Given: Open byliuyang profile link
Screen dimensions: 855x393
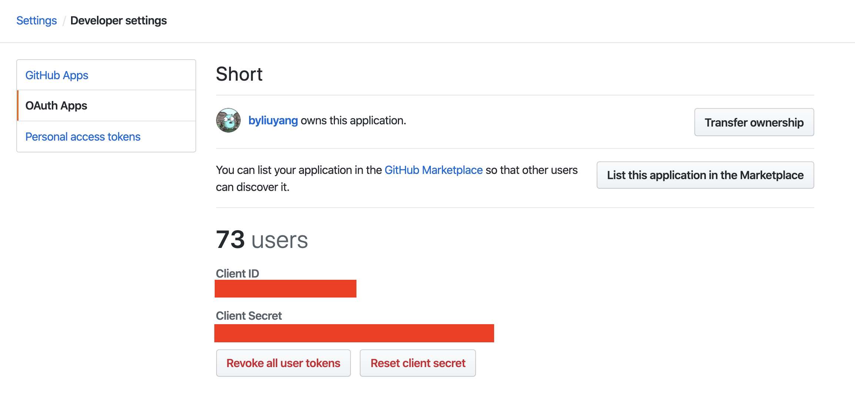Looking at the screenshot, I should click(x=273, y=121).
